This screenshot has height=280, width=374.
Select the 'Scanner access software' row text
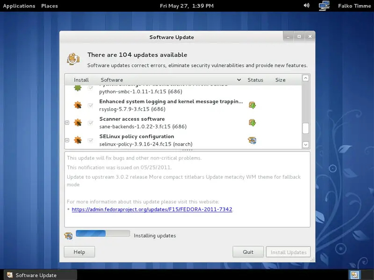coord(132,119)
